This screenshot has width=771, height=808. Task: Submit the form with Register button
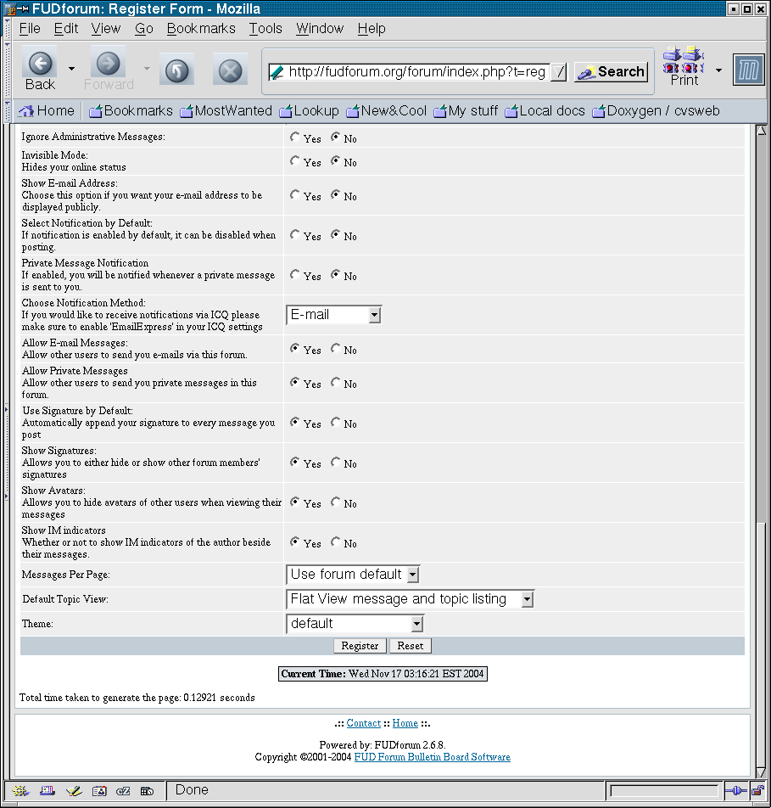360,646
